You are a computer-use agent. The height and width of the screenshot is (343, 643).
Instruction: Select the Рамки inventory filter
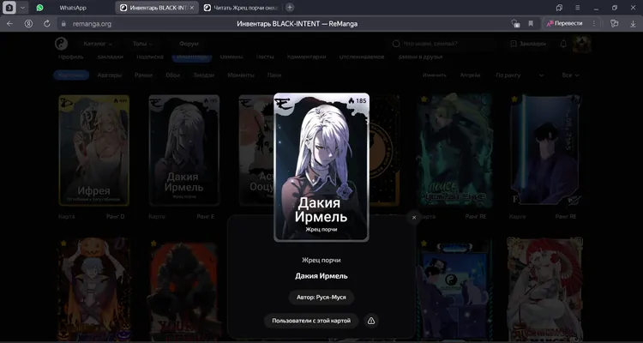[x=143, y=75]
